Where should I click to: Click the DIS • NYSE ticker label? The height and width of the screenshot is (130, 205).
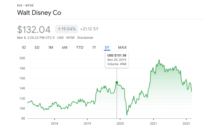pos(26,5)
